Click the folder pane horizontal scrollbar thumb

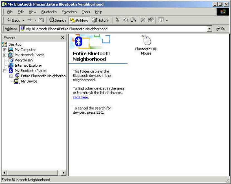33,173
